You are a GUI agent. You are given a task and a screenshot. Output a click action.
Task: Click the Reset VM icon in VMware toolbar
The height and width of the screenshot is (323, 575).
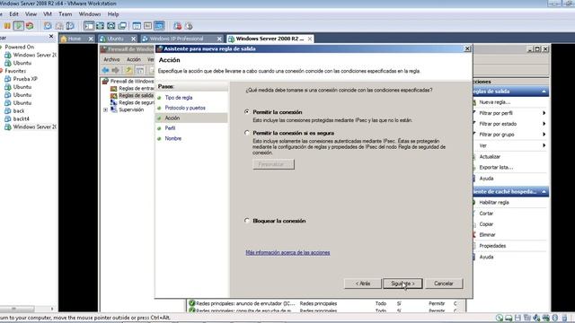click(x=30, y=26)
